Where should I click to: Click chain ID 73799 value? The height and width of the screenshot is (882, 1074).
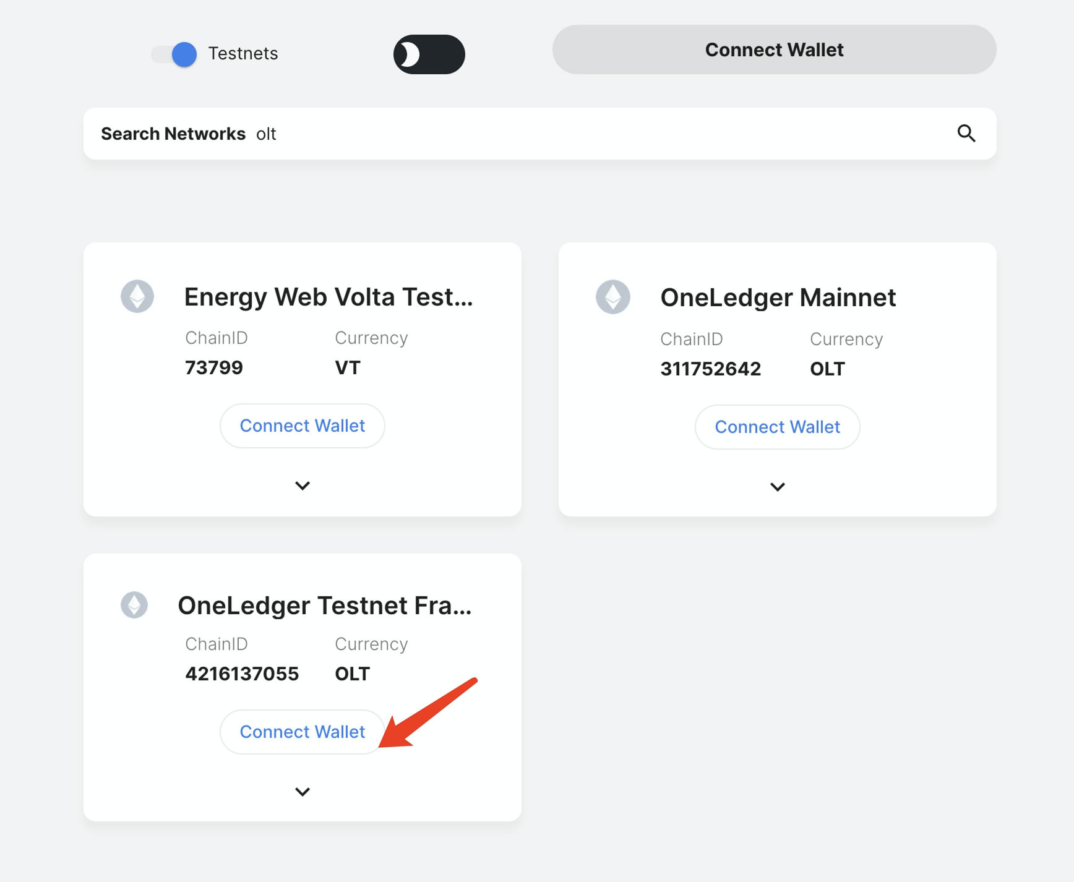(214, 368)
